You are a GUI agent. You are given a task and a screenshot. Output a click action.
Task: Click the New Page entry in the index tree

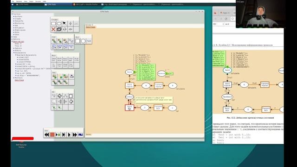[x=19, y=80]
